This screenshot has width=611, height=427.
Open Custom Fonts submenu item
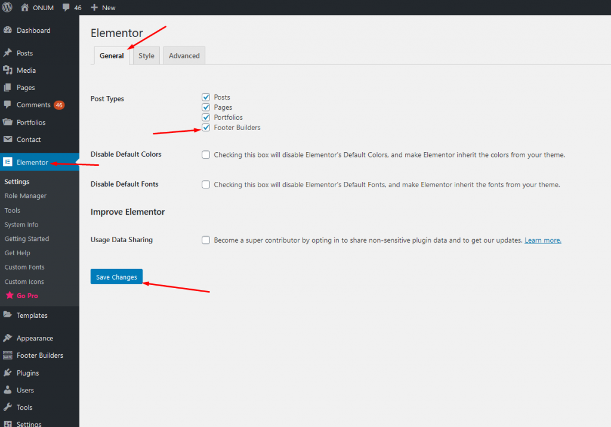click(24, 267)
